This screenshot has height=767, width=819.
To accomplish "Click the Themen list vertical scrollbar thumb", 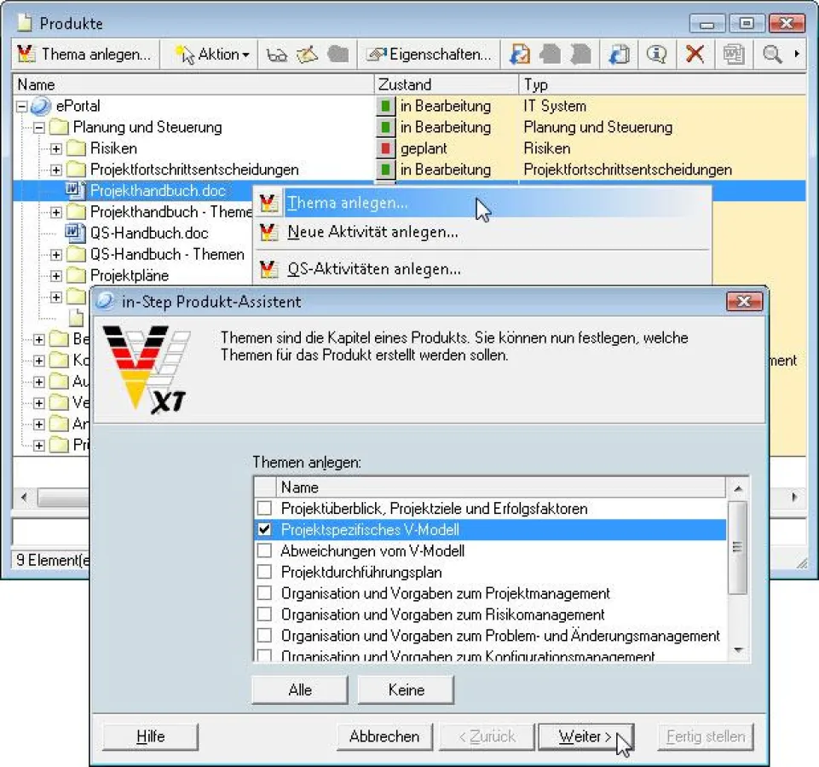I will tap(738, 545).
